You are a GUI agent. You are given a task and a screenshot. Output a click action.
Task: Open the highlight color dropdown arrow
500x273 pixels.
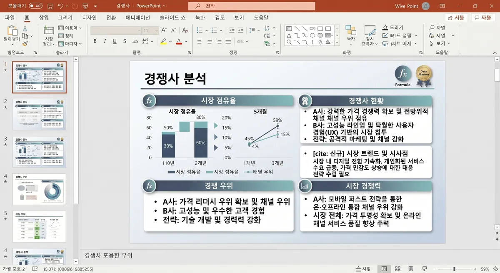[170, 41]
